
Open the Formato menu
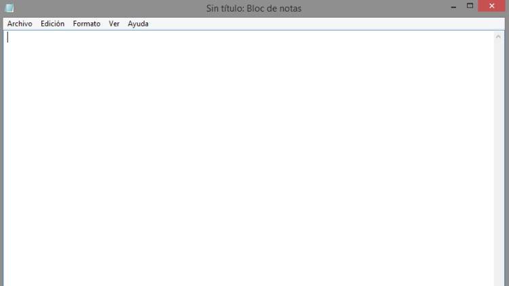point(86,24)
